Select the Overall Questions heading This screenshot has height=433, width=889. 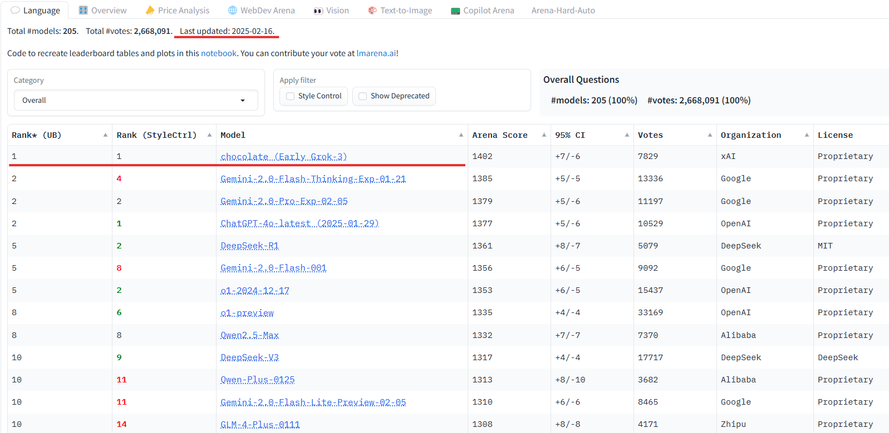(x=581, y=79)
